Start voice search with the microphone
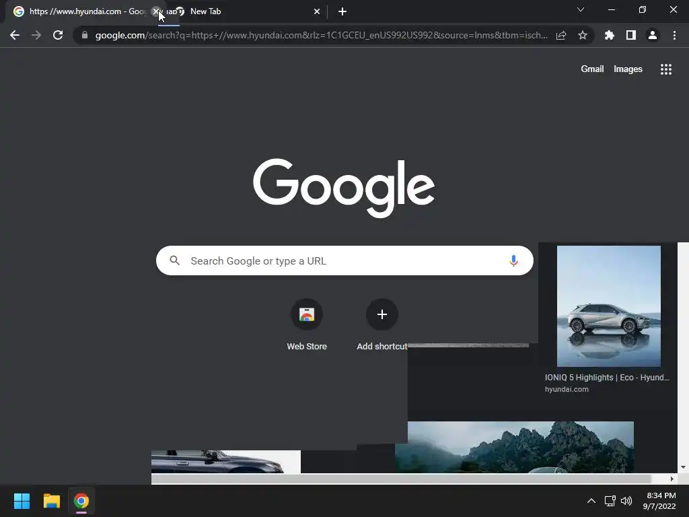The image size is (689, 517). (513, 261)
